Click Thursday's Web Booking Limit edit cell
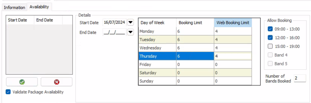Image resolution: width=311 pixels, height=103 pixels. pyautogui.click(x=233, y=56)
